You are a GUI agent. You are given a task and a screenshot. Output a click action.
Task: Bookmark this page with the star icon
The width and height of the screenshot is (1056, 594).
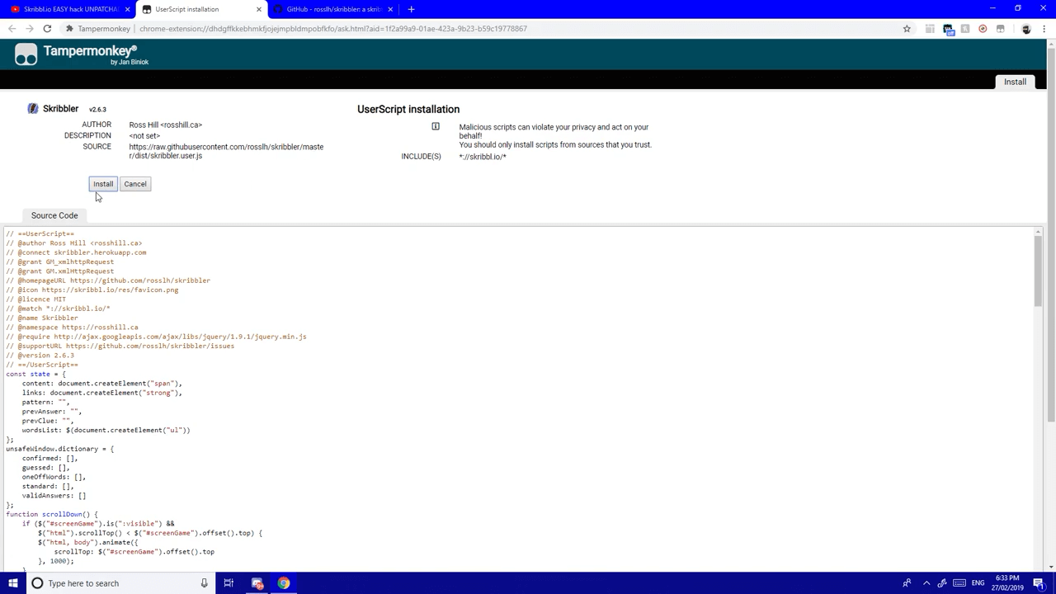tap(907, 29)
